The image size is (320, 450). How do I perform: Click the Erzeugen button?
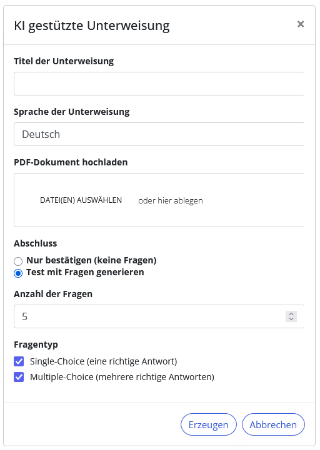[209, 424]
